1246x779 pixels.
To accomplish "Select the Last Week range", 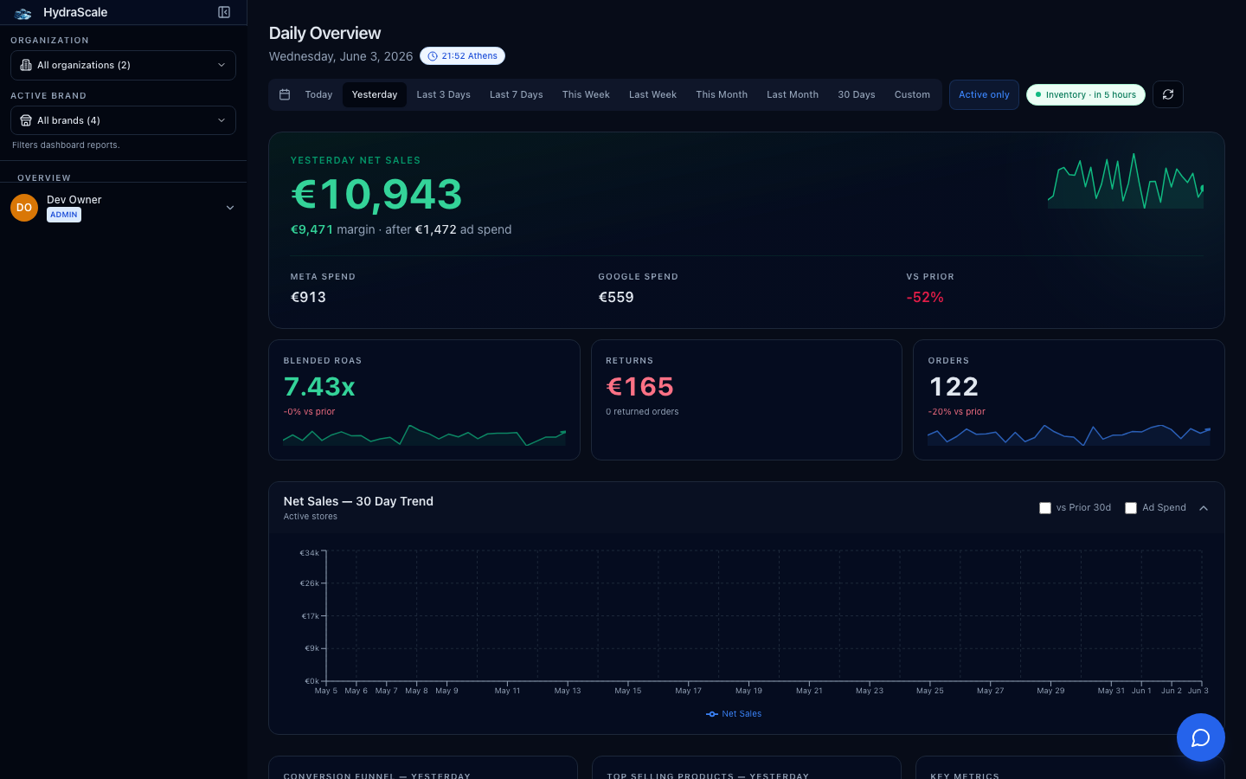I will click(x=652, y=94).
